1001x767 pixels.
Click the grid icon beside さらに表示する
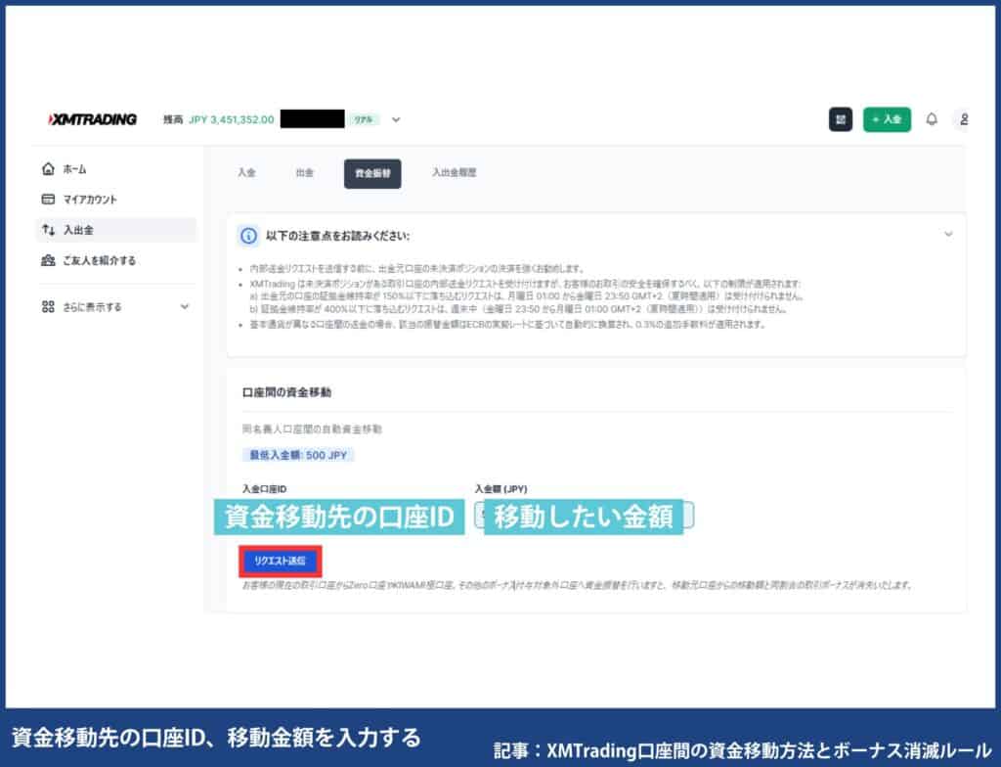[x=48, y=307]
